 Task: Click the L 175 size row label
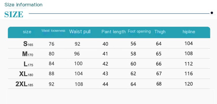coord(28,64)
